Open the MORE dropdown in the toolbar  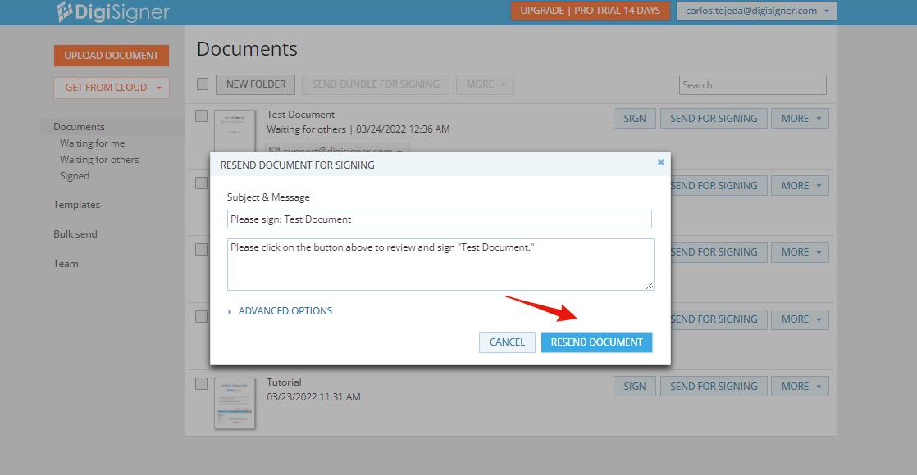tap(485, 84)
